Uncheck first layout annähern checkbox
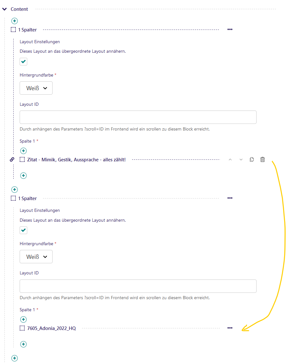 pos(23,62)
